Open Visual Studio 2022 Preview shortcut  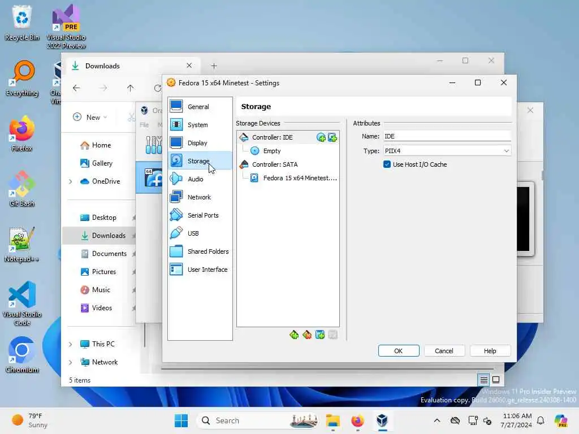66,26
